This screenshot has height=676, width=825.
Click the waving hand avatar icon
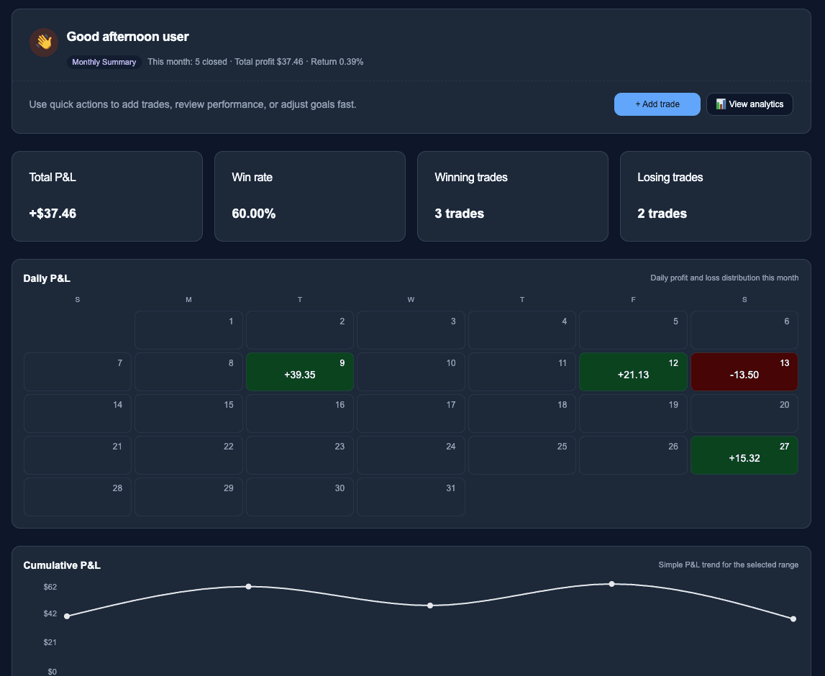pos(44,42)
